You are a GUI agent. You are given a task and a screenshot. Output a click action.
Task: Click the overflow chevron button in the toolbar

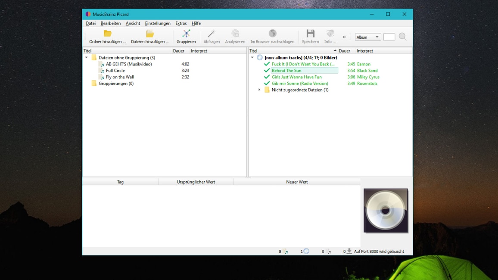pyautogui.click(x=344, y=37)
